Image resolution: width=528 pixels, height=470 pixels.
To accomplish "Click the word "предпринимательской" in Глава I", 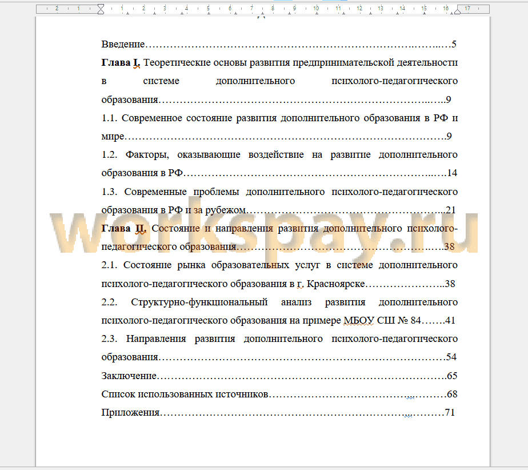I will click(343, 63).
